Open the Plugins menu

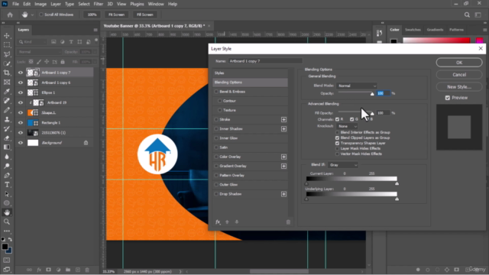coord(137,4)
